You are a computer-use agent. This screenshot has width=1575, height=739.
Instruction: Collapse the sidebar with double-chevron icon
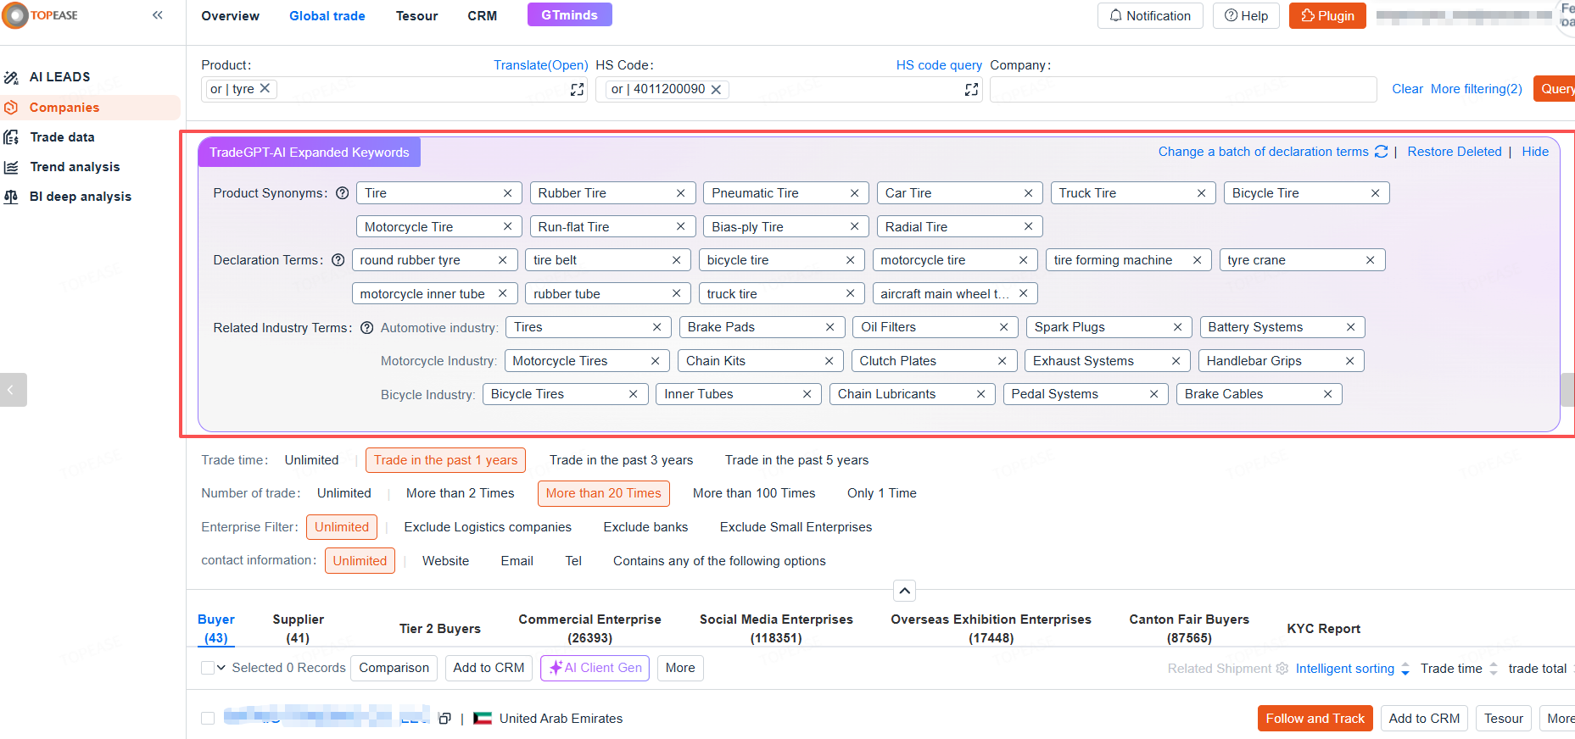click(158, 15)
